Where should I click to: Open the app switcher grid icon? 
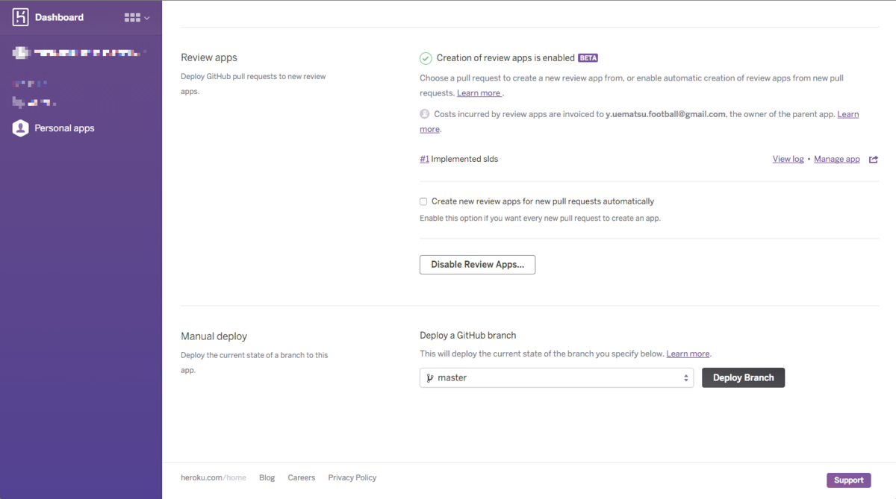[132, 17]
